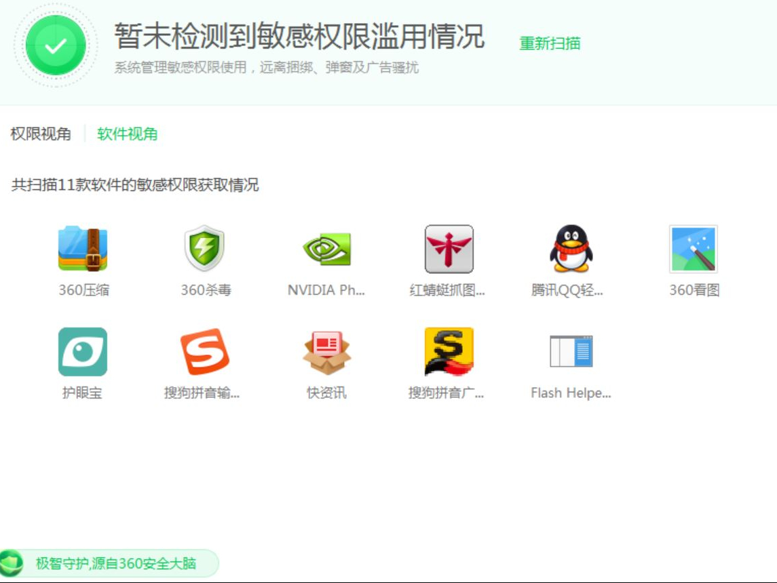The width and height of the screenshot is (777, 583).
Task: Click the 腾讯QQ轻... label text
Action: [x=567, y=290]
